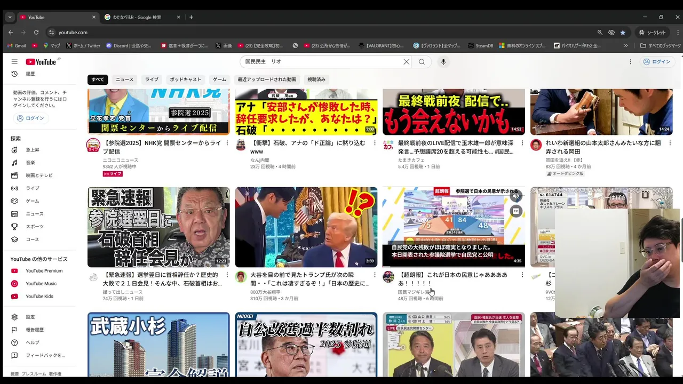
Task: Select the ライブ filter chip
Action: 152,79
